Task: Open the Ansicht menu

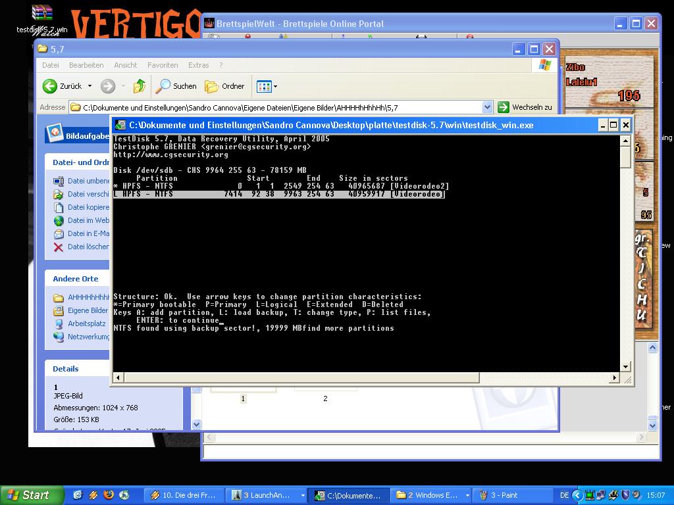Action: point(126,65)
